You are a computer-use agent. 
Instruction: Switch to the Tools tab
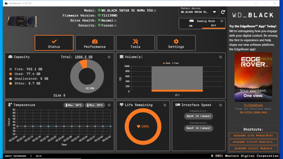pyautogui.click(x=135, y=43)
